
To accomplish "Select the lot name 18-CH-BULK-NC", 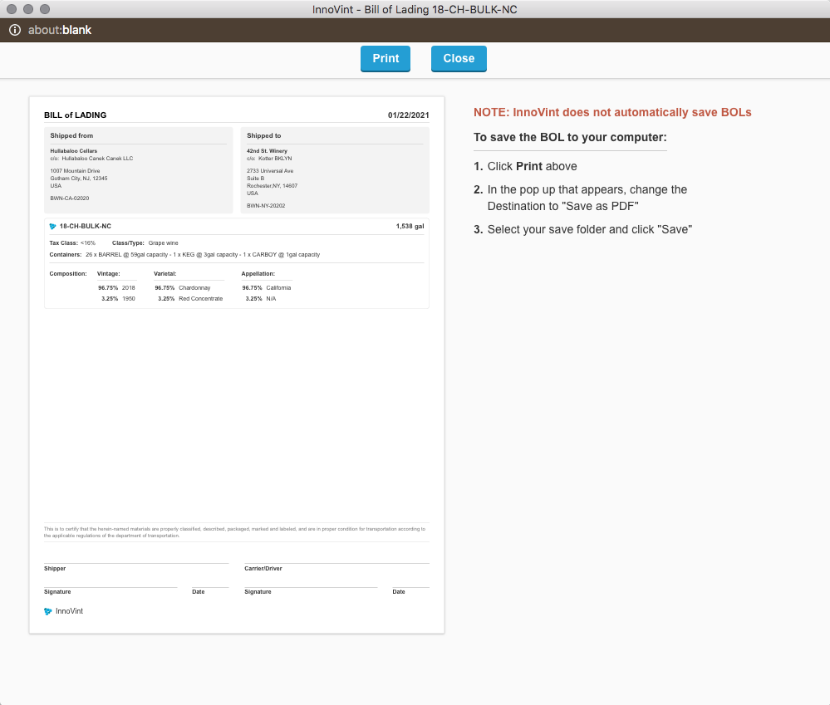I will click(84, 225).
